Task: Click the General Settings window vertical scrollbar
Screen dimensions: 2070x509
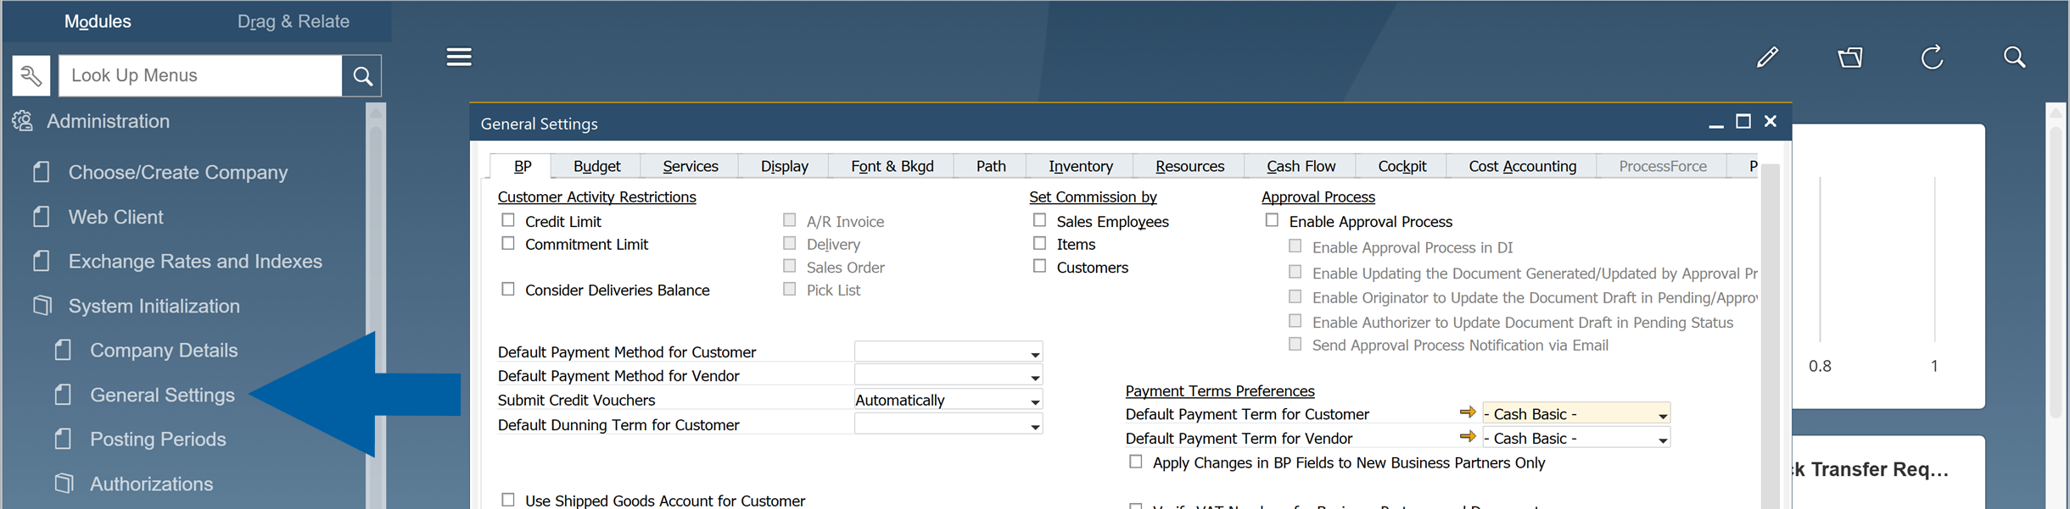Action: (1771, 336)
